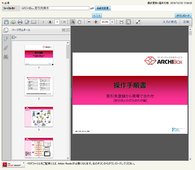The image size is (195, 170).
Task: Activate the hand pan tool
Action: [79, 22]
